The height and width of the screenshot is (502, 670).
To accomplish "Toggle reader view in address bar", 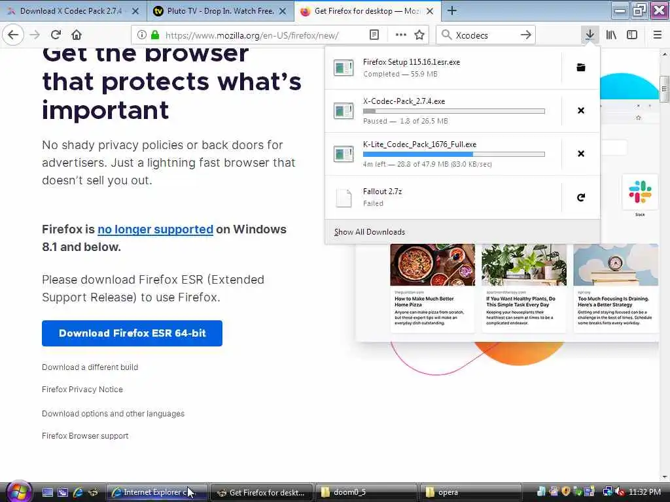I will [x=374, y=35].
